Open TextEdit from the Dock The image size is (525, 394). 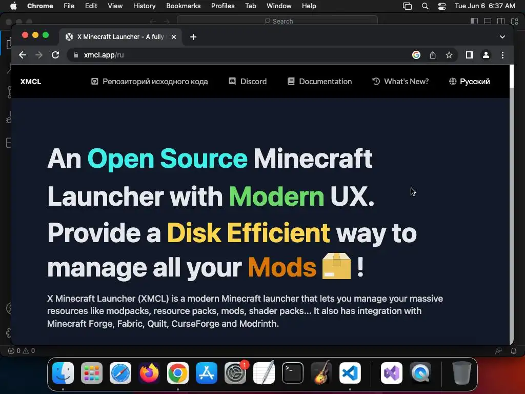(x=264, y=373)
